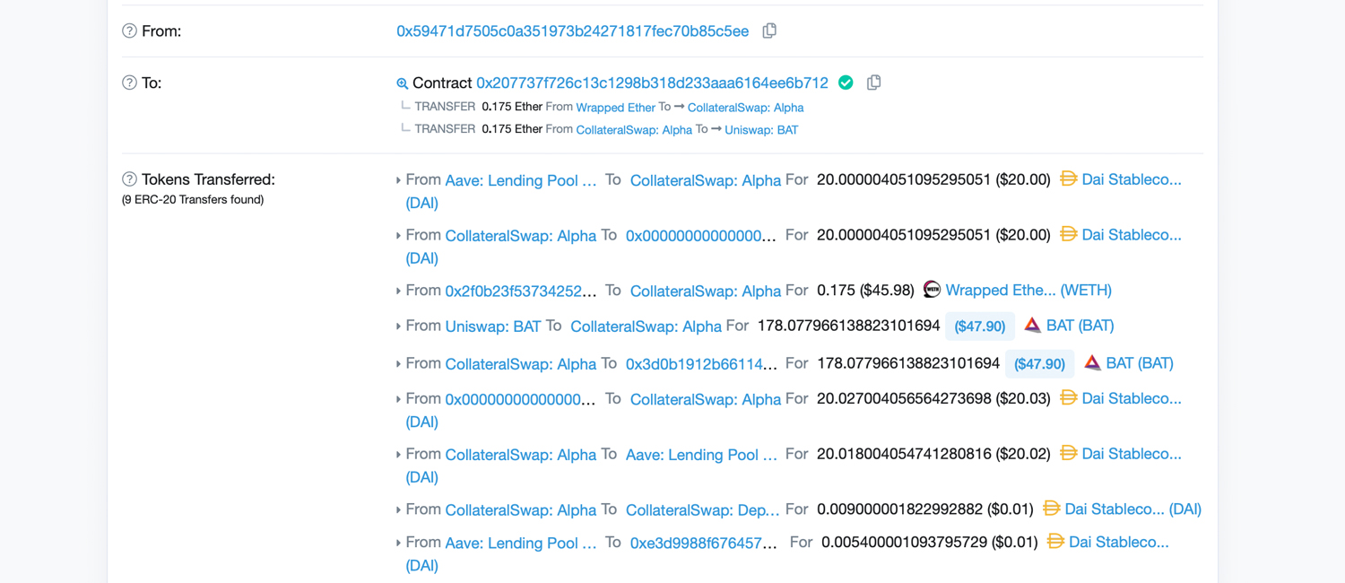Screen dimensions: 1345x583
Task: Open 0x00000000000000 recipient address link
Action: [700, 236]
